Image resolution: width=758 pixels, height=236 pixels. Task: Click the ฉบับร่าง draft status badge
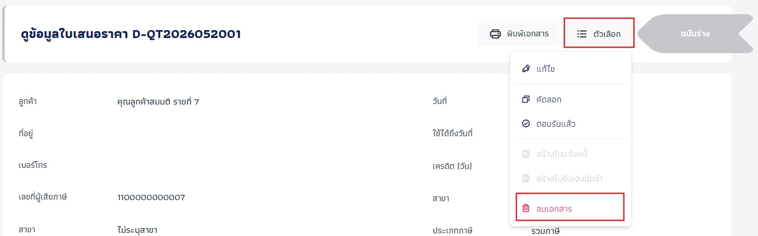(x=695, y=34)
